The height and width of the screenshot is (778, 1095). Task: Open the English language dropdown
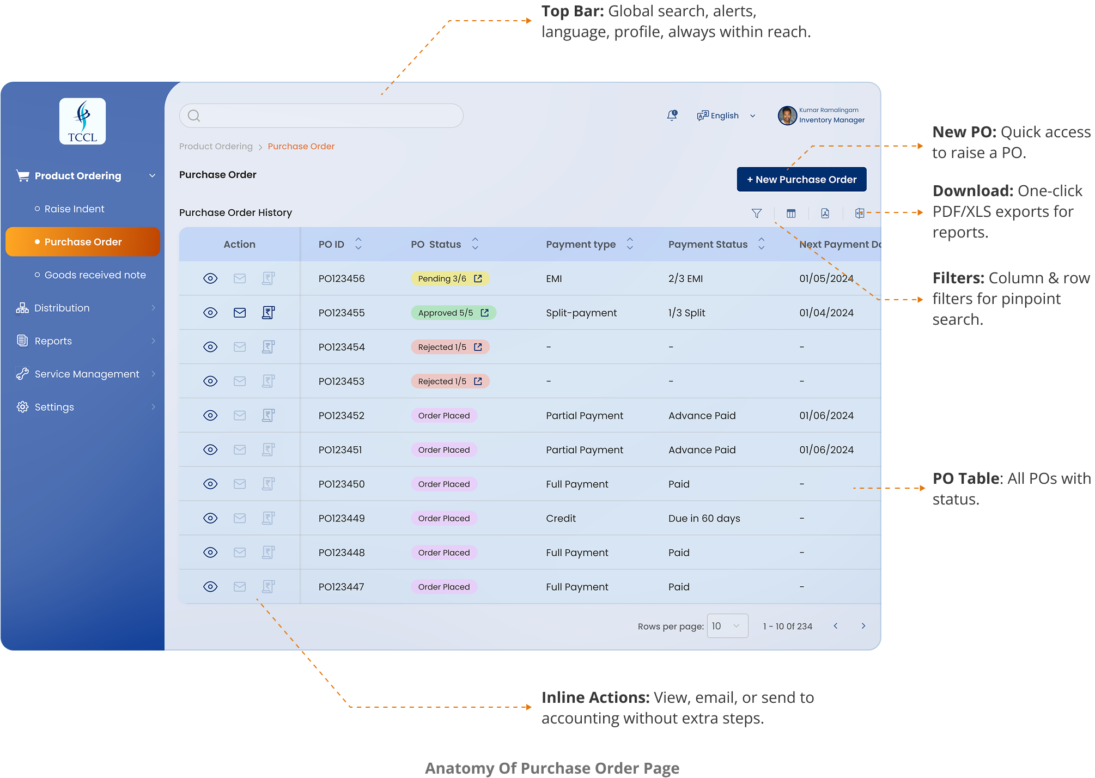click(727, 116)
